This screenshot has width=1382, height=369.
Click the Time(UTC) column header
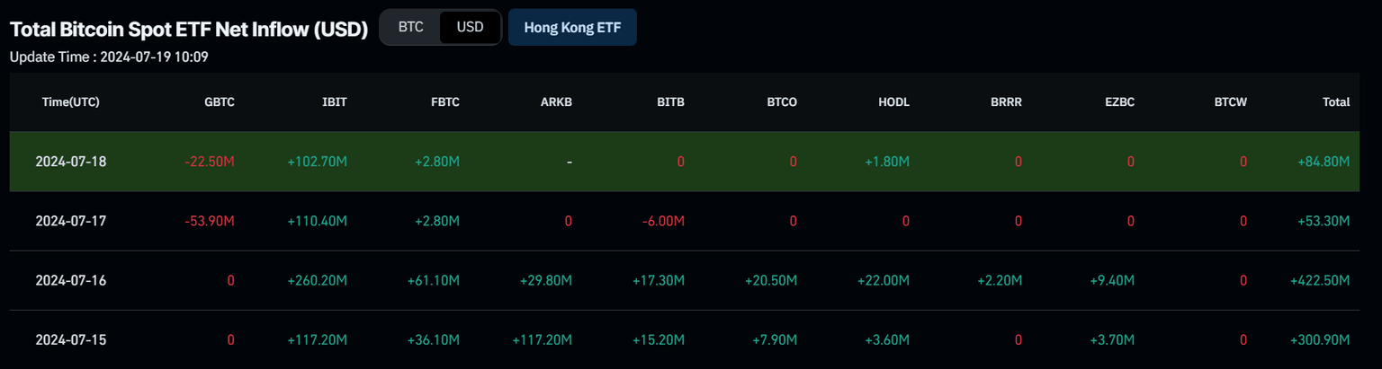click(x=71, y=102)
